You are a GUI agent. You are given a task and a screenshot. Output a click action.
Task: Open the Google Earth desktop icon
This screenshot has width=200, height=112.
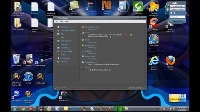pos(16,95)
